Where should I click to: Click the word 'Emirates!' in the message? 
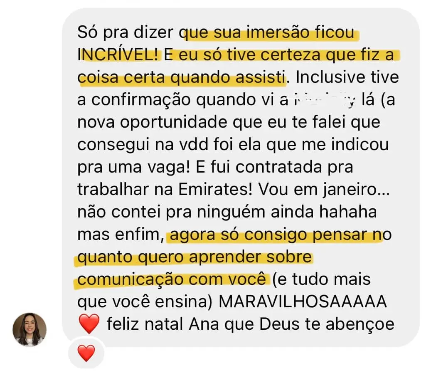(215, 190)
